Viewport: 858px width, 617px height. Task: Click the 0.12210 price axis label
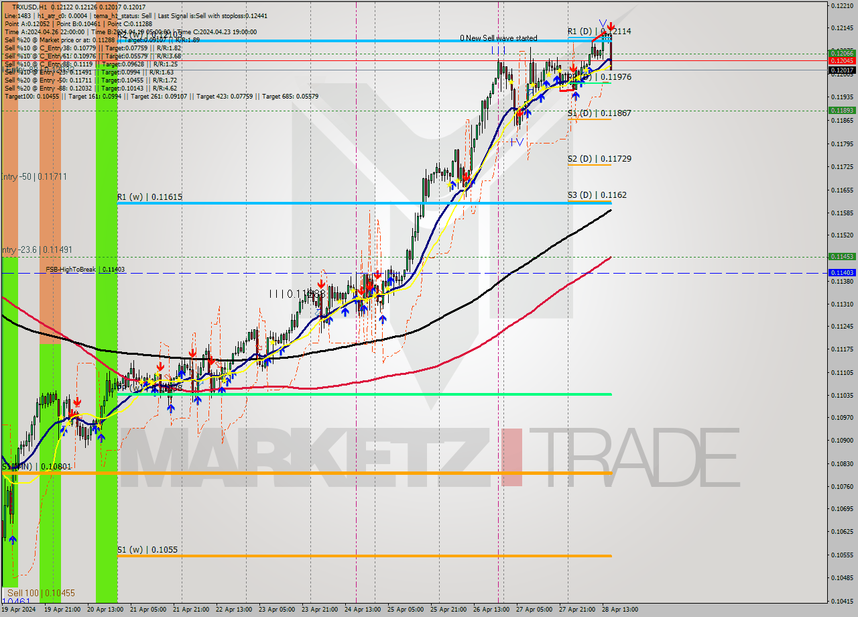(x=842, y=5)
